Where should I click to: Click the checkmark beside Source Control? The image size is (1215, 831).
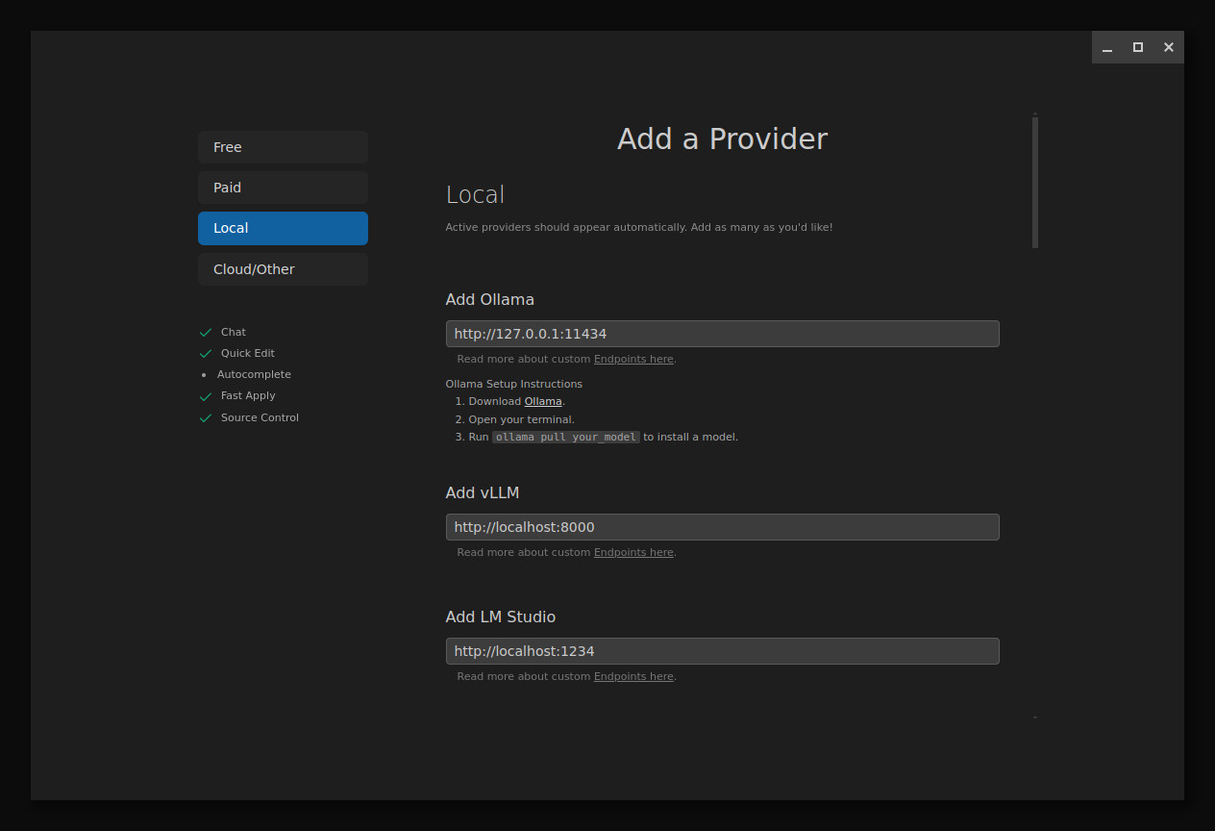pyautogui.click(x=205, y=417)
